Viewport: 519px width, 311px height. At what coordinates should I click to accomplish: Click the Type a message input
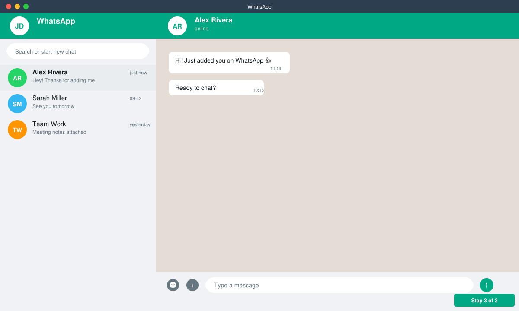(x=340, y=285)
